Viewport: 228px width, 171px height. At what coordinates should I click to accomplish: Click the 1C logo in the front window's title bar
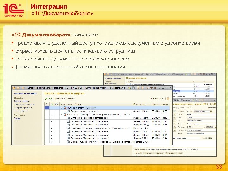[x=14, y=88]
